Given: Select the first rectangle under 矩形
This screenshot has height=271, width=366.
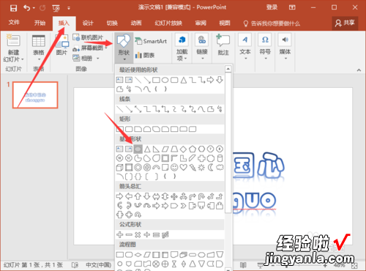Looking at the screenshot, I should tap(119, 129).
